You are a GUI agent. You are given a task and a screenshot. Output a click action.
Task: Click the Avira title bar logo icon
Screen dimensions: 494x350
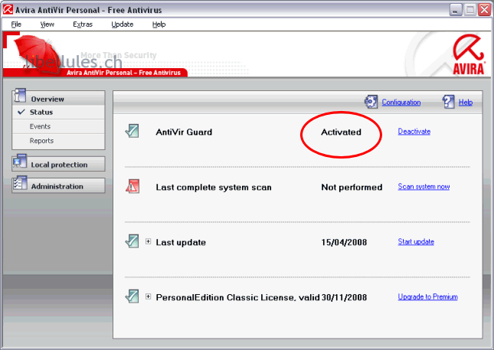tap(8, 9)
